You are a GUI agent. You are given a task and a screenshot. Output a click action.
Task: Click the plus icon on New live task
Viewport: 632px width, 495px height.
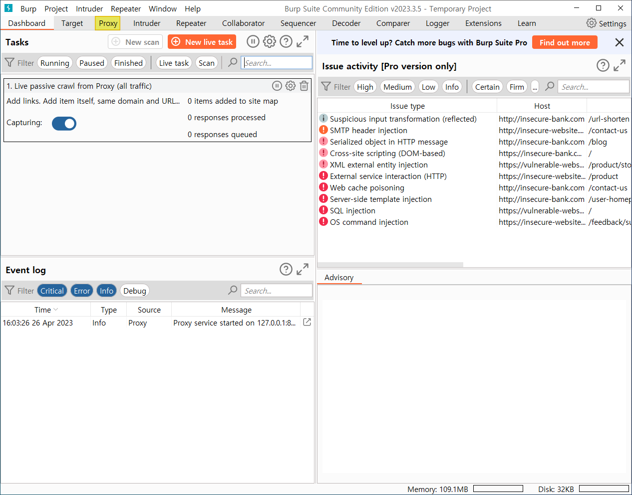176,42
